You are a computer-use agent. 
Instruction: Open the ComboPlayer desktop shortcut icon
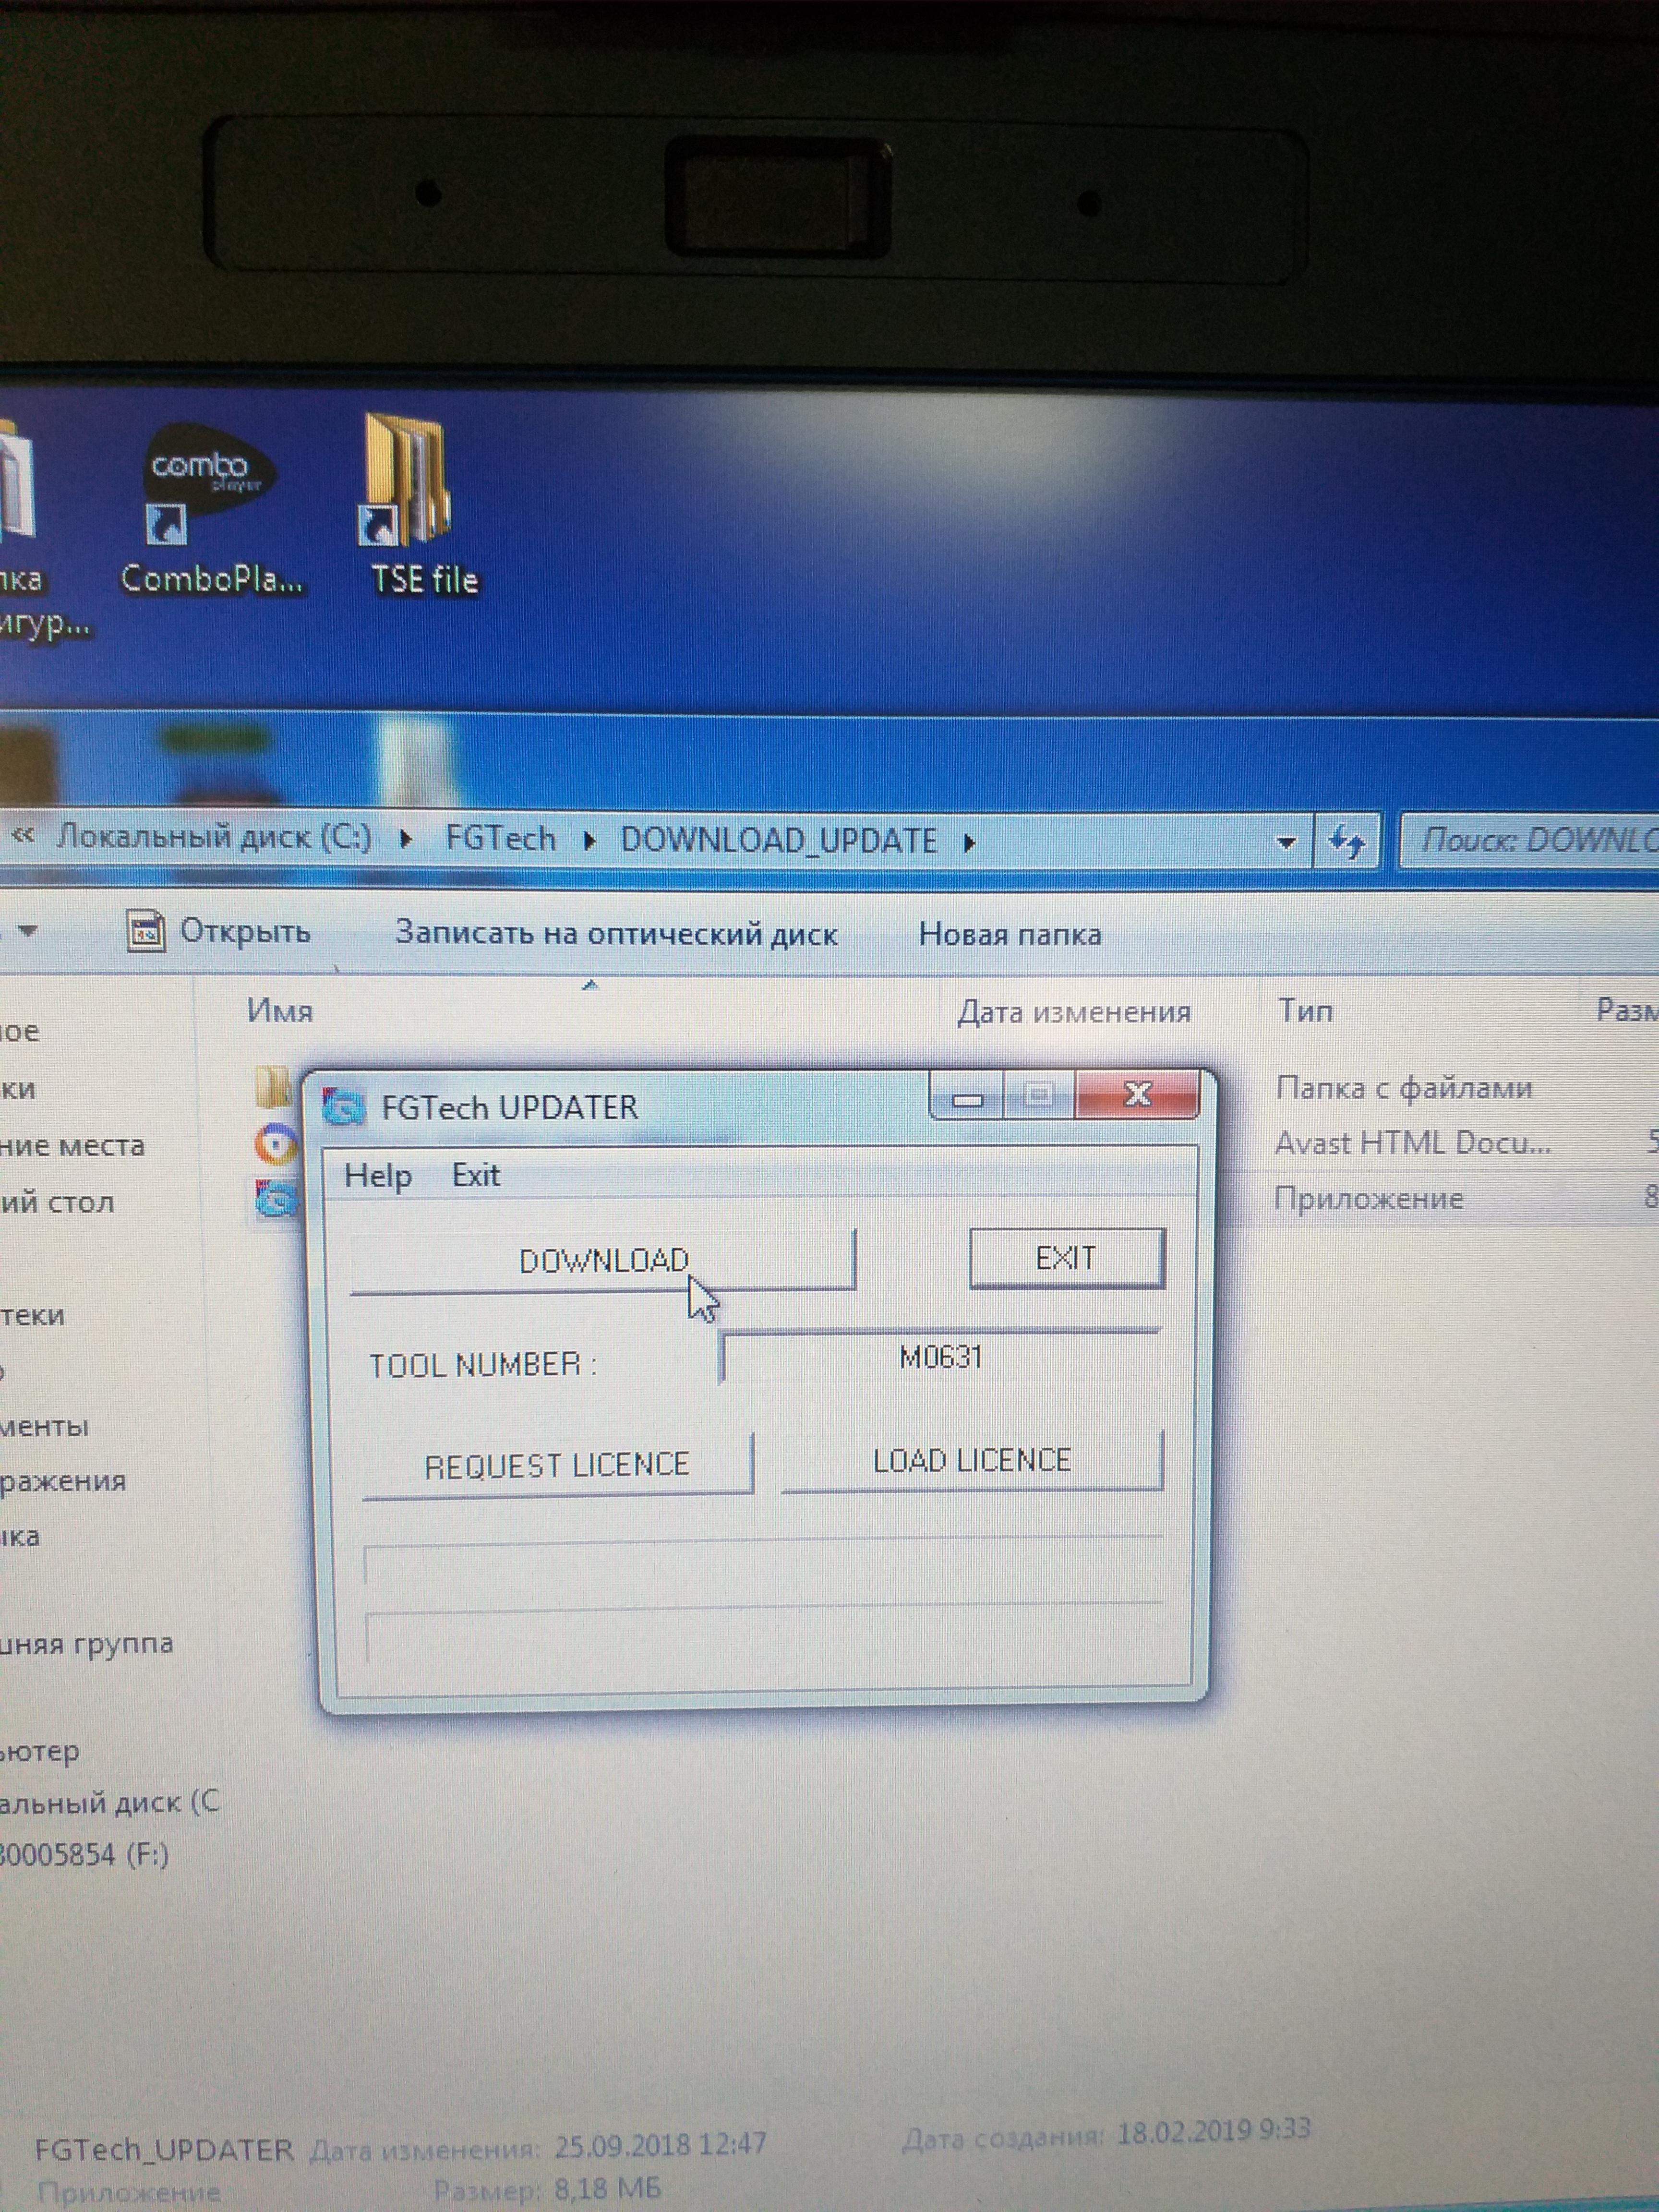click(x=208, y=486)
